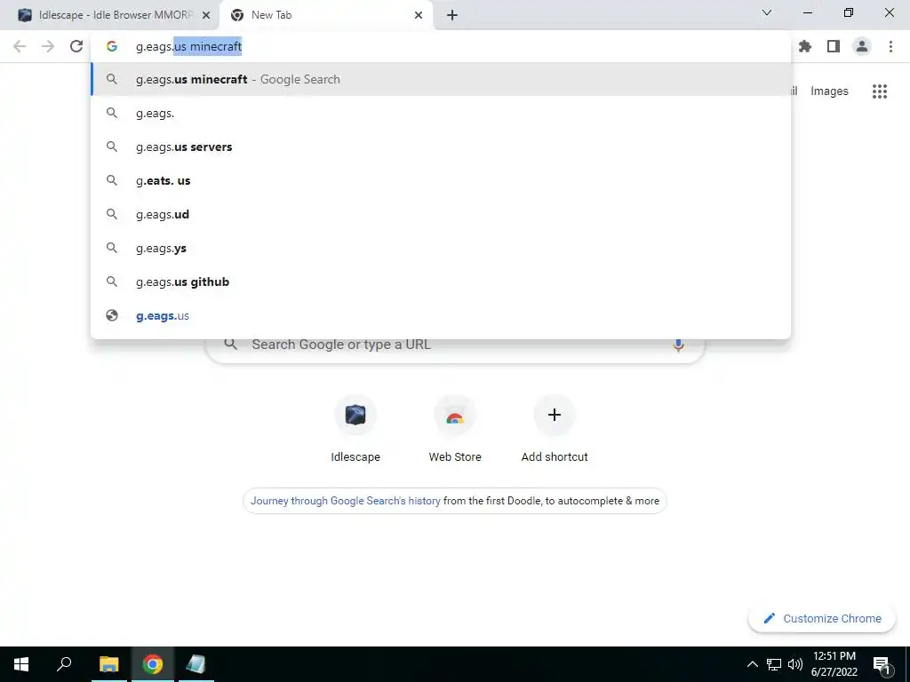
Task: Click the Images link
Action: pos(829,91)
